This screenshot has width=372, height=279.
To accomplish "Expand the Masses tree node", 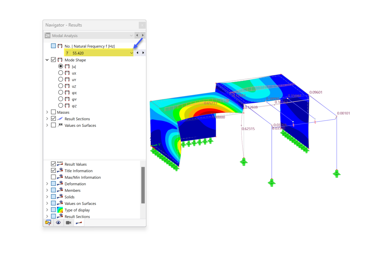I will pyautogui.click(x=47, y=112).
